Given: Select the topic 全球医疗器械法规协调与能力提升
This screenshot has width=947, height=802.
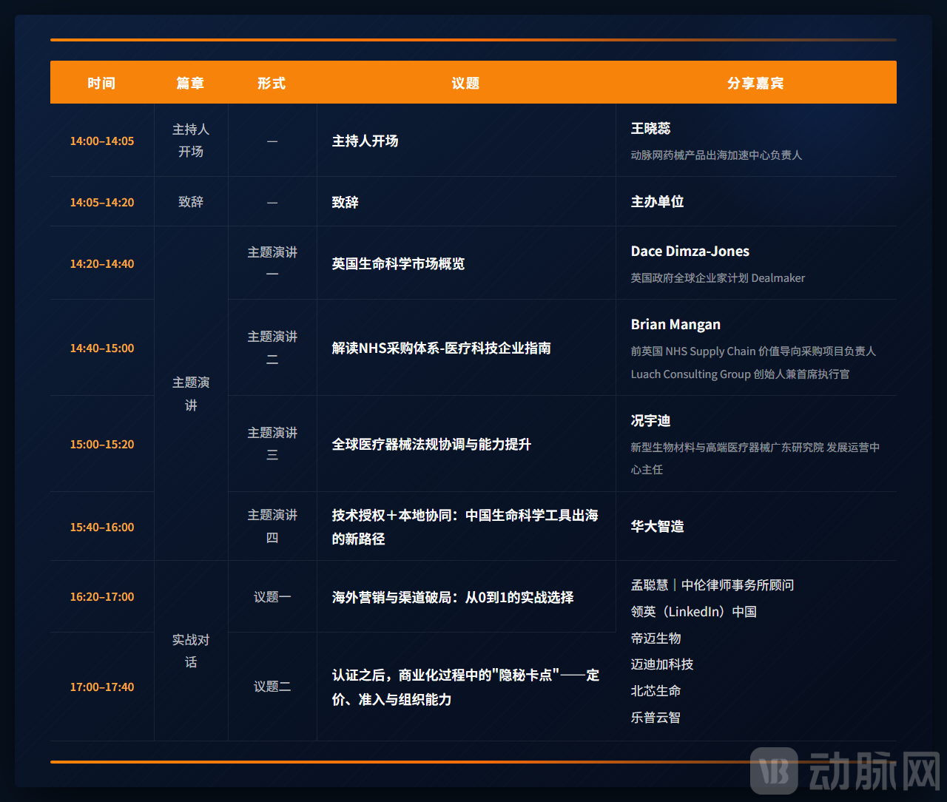Looking at the screenshot, I should tap(431, 444).
